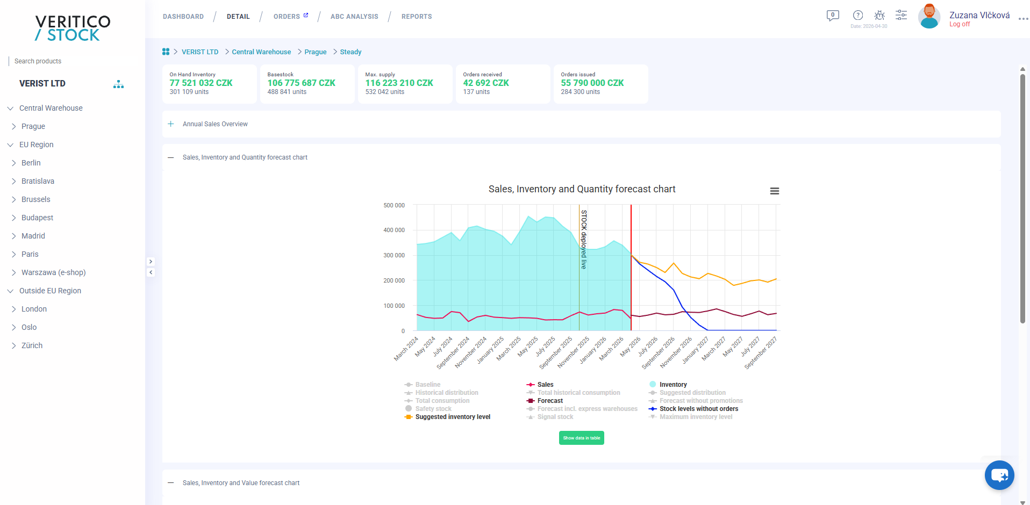
Task: Click the breadcrumb home grid icon
Action: (x=166, y=52)
